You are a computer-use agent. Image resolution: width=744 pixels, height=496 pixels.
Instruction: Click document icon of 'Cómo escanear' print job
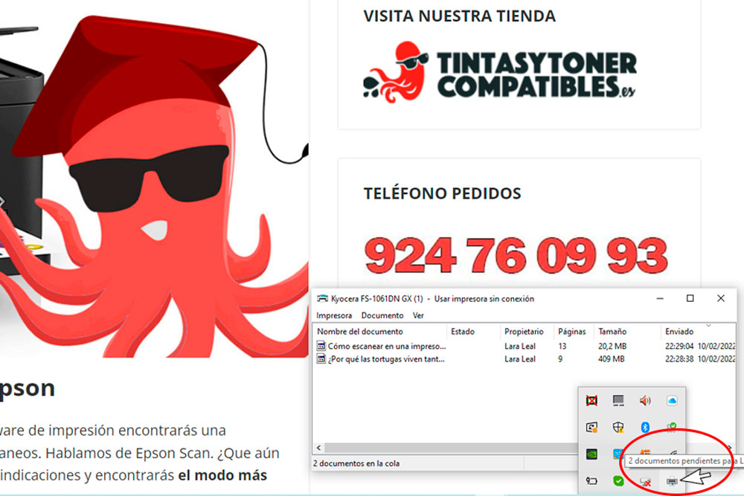click(321, 346)
